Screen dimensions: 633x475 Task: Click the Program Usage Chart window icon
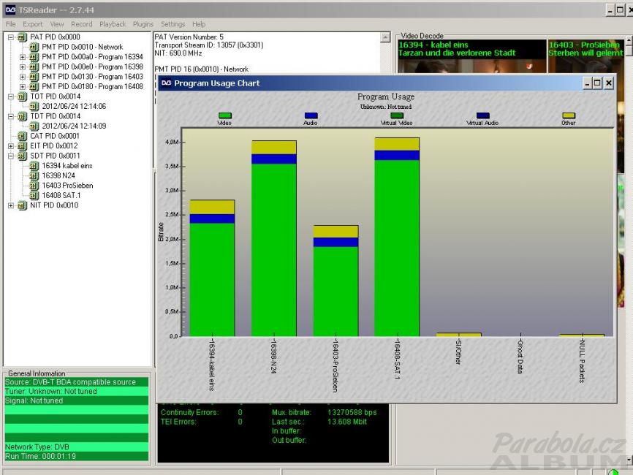[166, 83]
